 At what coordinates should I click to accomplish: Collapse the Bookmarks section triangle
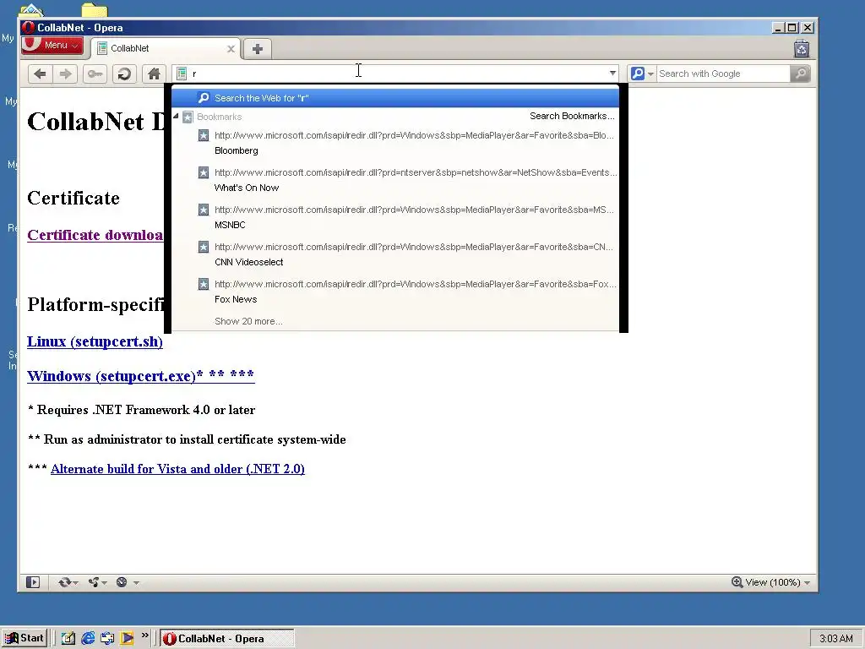click(176, 117)
